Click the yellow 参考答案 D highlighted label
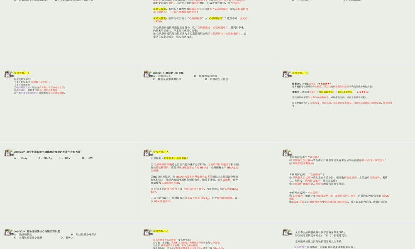 pos(300,73)
